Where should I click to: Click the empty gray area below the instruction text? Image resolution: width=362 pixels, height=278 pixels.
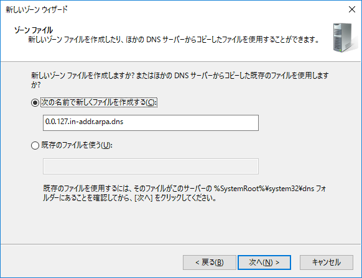pyautogui.click(x=180, y=222)
